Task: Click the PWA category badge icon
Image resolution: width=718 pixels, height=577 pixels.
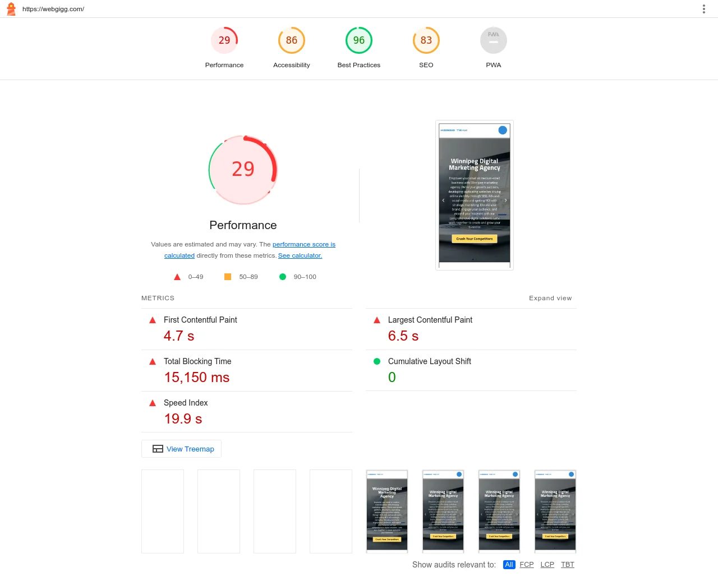Action: 494,40
